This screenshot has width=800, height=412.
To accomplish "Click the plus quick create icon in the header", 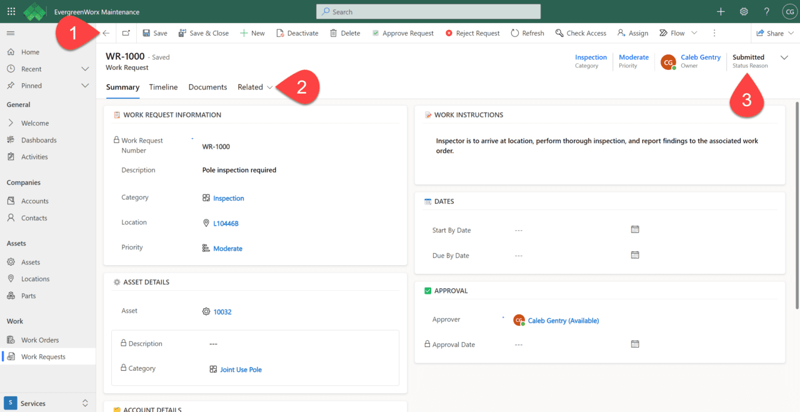I will click(721, 12).
